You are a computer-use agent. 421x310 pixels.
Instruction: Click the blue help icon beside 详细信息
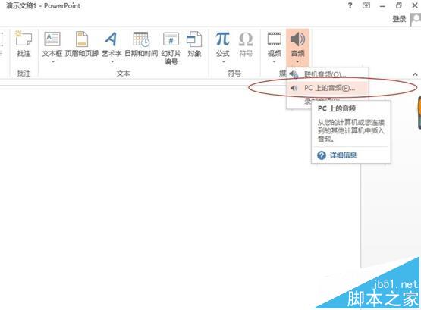click(x=322, y=155)
